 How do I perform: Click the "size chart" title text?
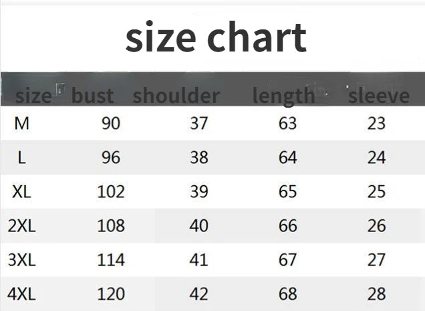click(x=216, y=37)
